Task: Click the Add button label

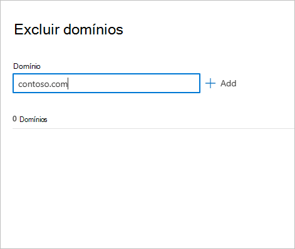Action: [229, 83]
